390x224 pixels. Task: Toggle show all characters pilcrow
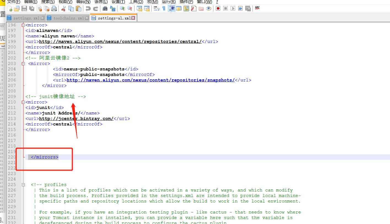pyautogui.click(x=164, y=9)
